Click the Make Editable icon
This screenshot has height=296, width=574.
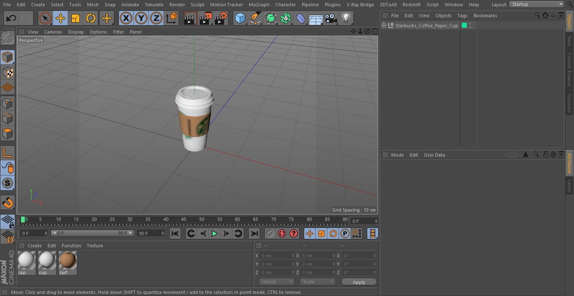[8, 38]
